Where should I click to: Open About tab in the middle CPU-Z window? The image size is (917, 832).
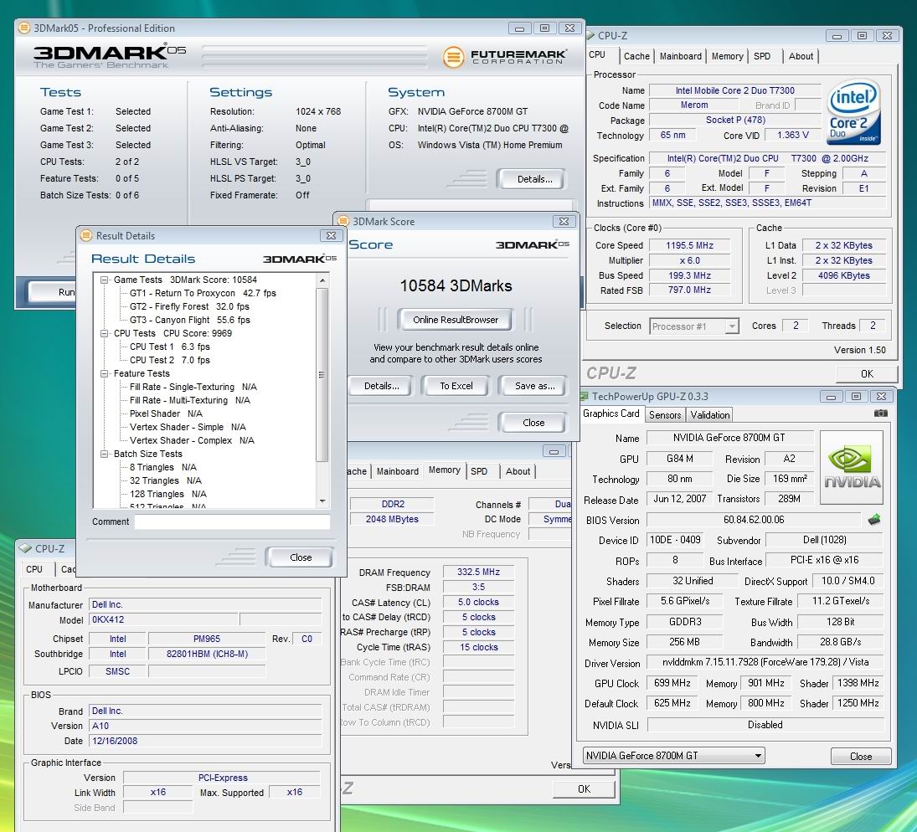point(518,471)
